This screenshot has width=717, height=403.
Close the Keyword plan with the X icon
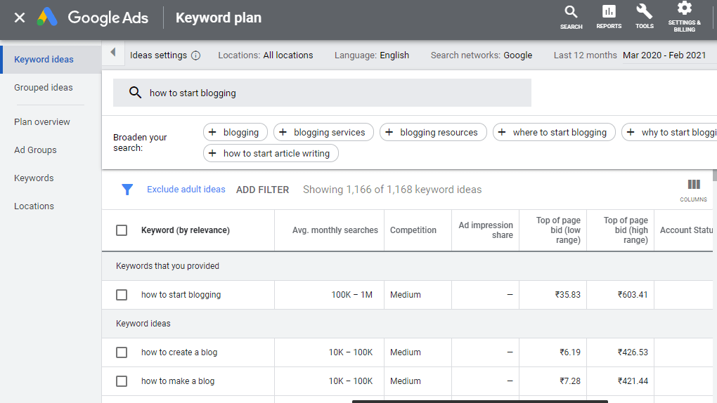coord(20,18)
